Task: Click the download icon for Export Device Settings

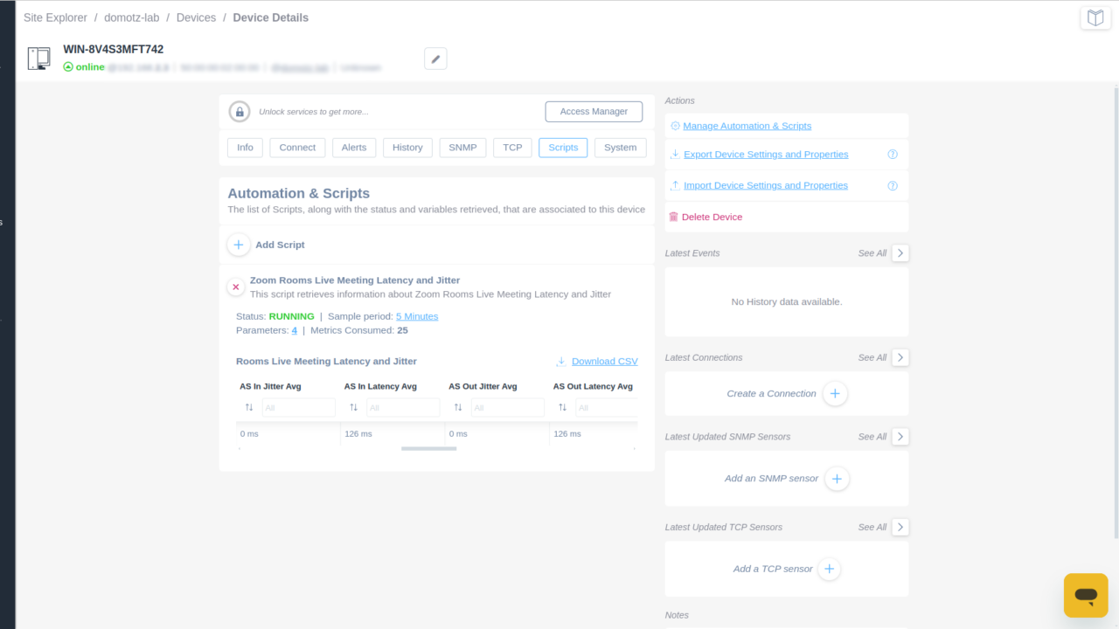Action: 673,154
